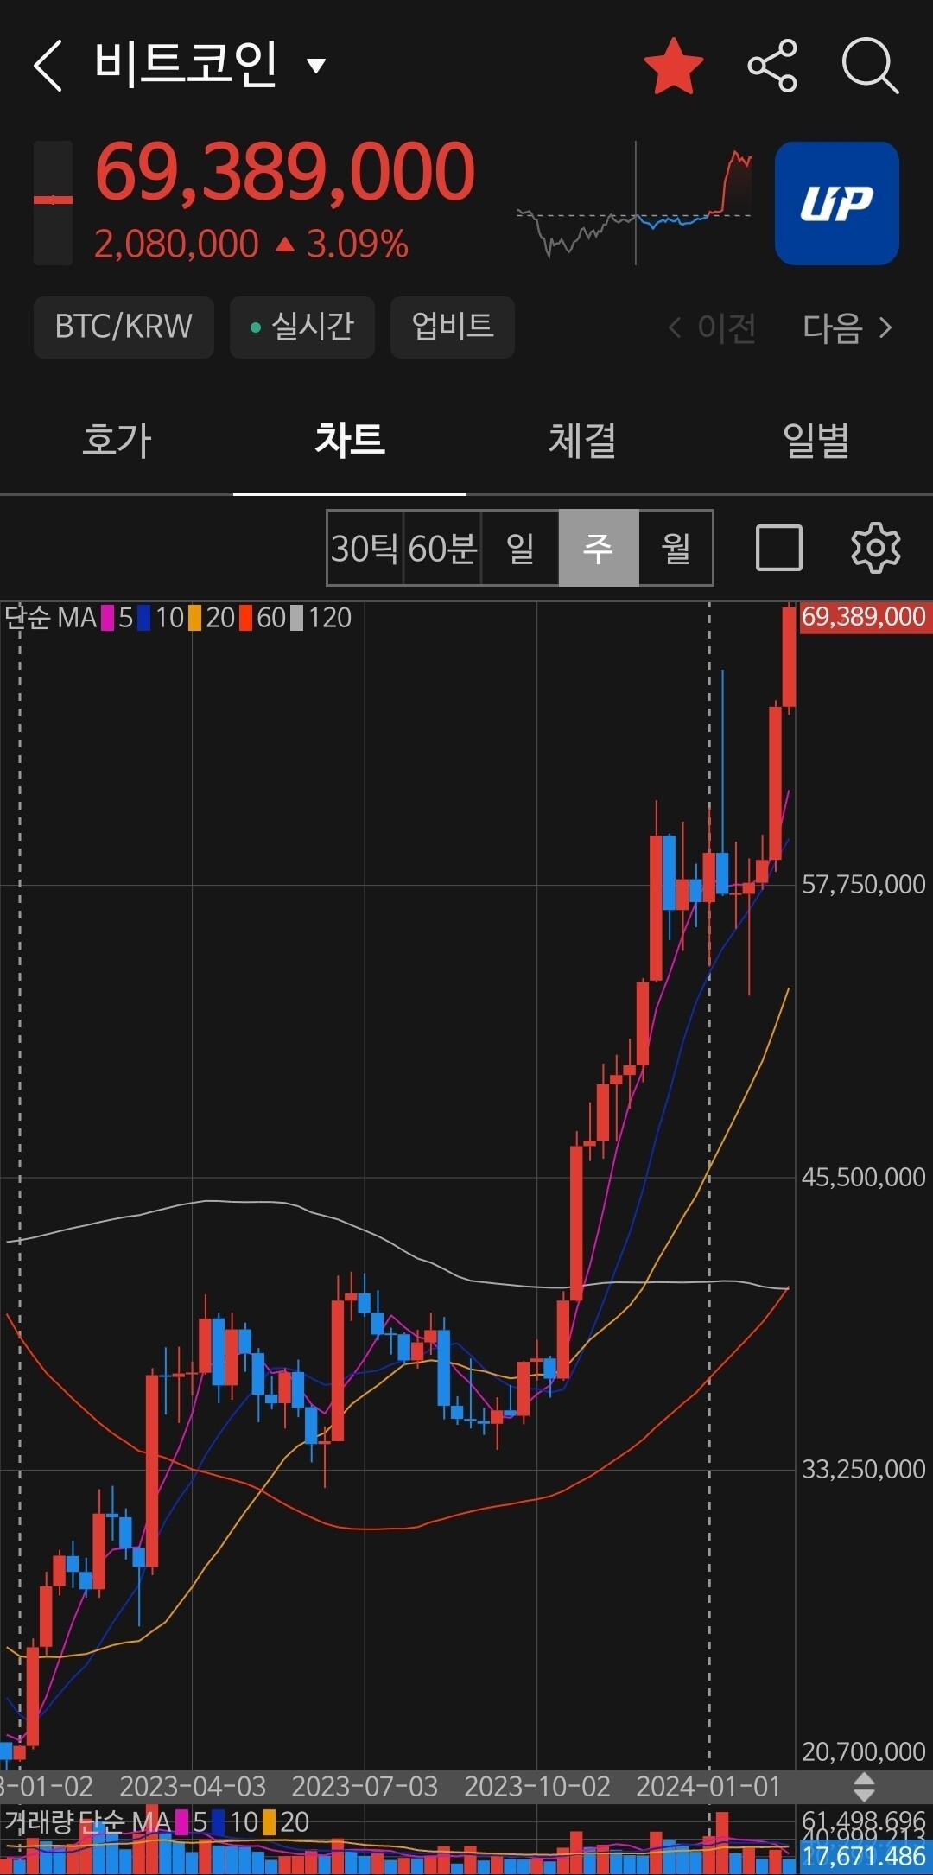
Task: Switch to the 호가 tab
Action: pyautogui.click(x=117, y=440)
